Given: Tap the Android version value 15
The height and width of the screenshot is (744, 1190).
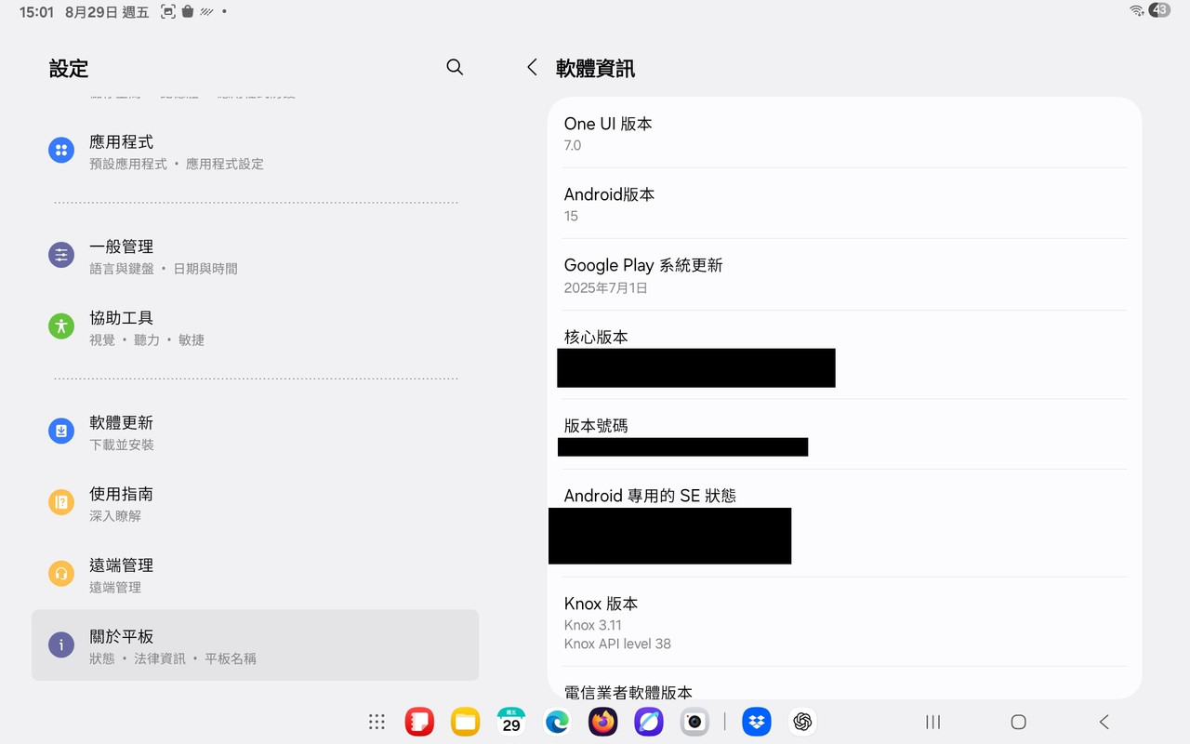Looking at the screenshot, I should coord(571,216).
